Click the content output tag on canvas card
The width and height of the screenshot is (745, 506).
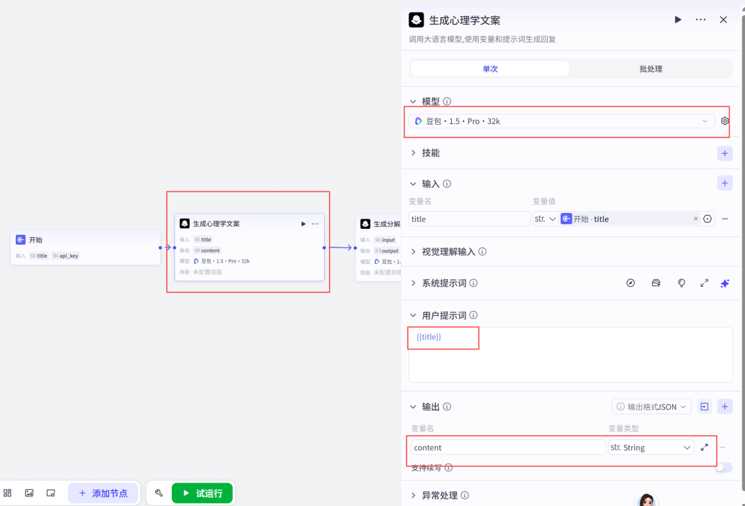207,250
